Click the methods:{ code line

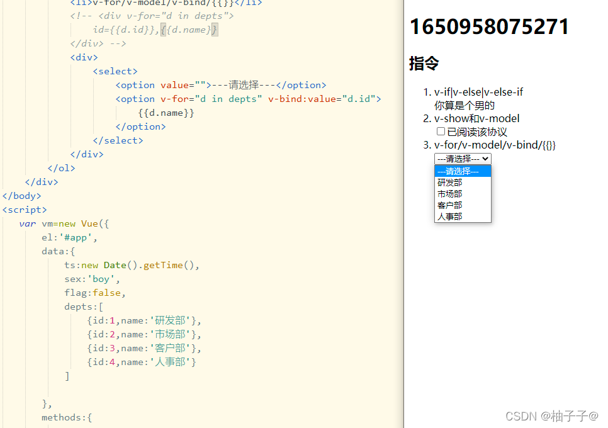click(67, 417)
